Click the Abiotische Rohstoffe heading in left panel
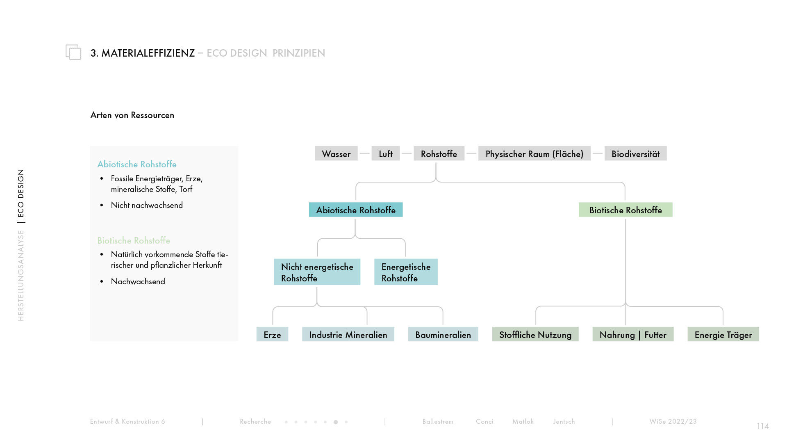787x443 pixels. pyautogui.click(x=137, y=164)
